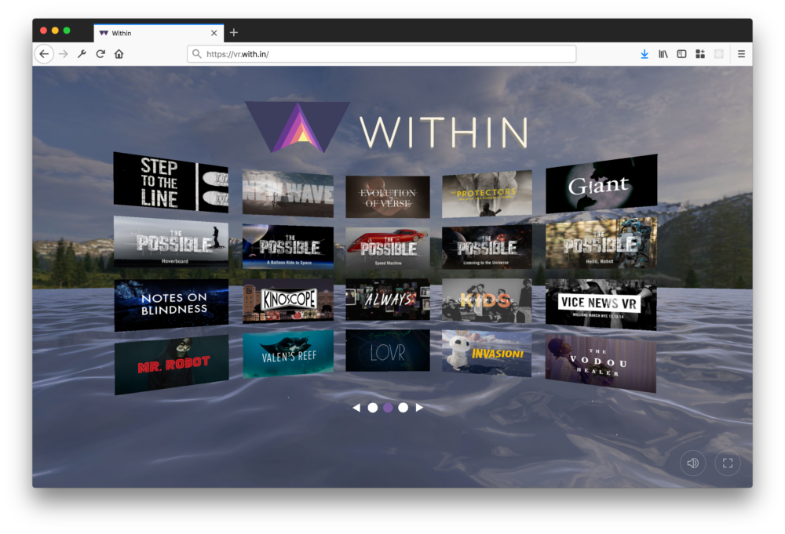Open Evolution of Verse video
This screenshot has height=534, width=785.
[x=388, y=197]
